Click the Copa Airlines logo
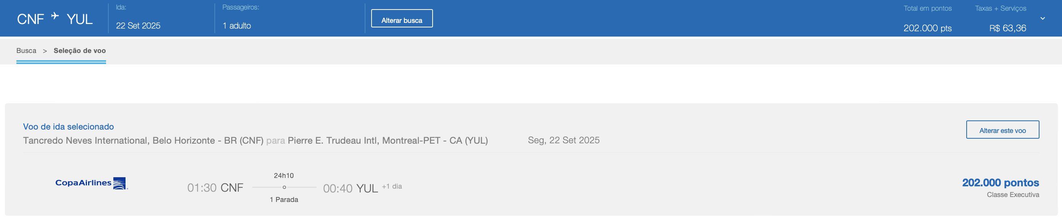 (x=92, y=183)
